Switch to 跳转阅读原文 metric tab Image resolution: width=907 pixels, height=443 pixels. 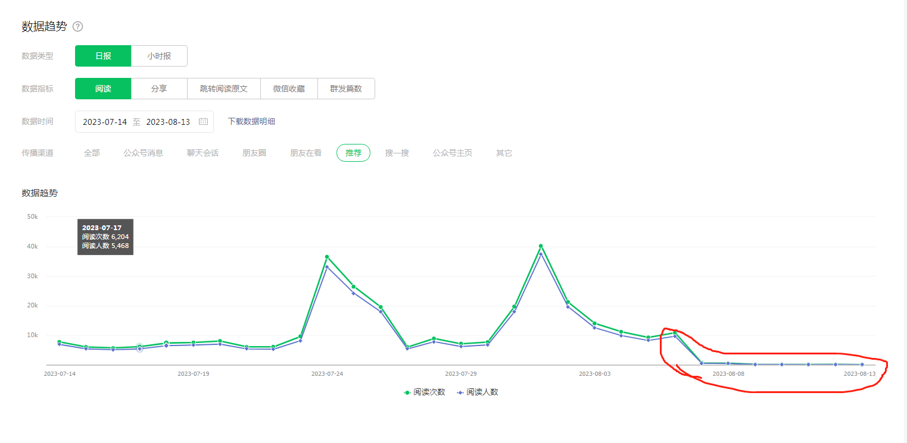(223, 89)
